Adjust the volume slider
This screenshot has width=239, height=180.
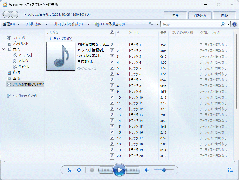164,170
